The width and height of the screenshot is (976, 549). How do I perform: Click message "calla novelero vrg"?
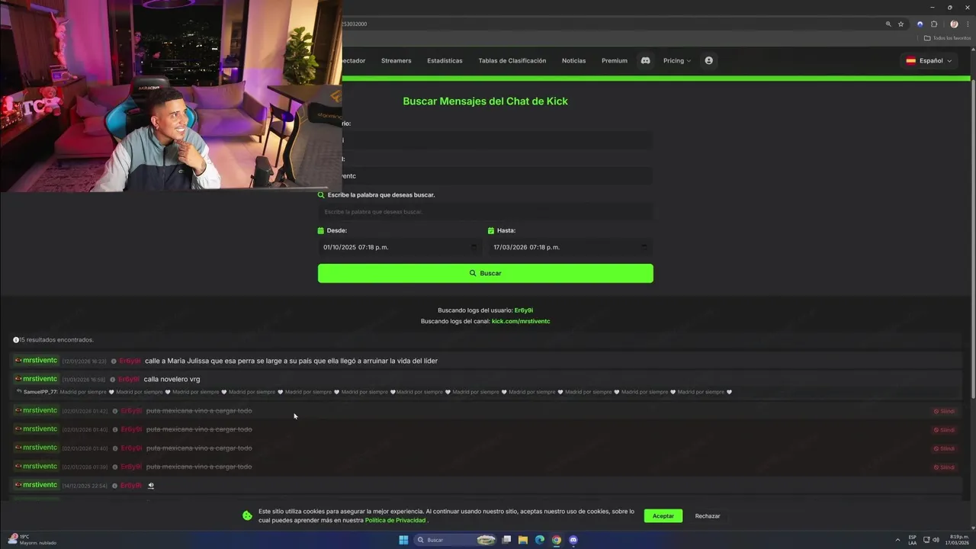[x=172, y=379]
